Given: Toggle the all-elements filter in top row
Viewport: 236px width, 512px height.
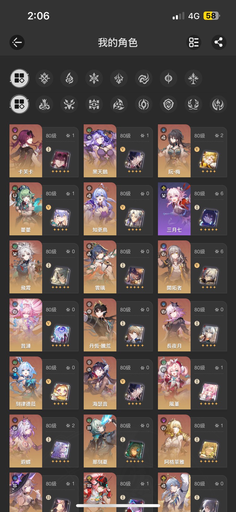Looking at the screenshot, I should 20,78.
